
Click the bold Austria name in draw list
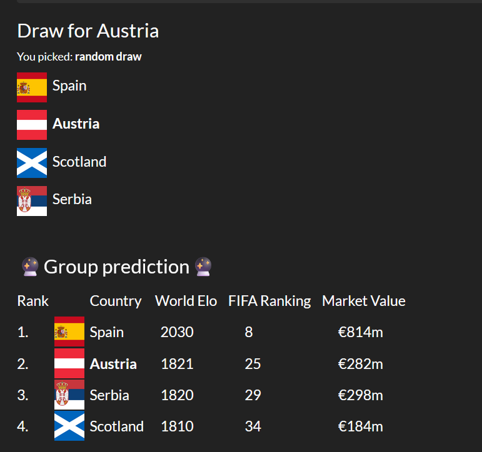coord(76,124)
